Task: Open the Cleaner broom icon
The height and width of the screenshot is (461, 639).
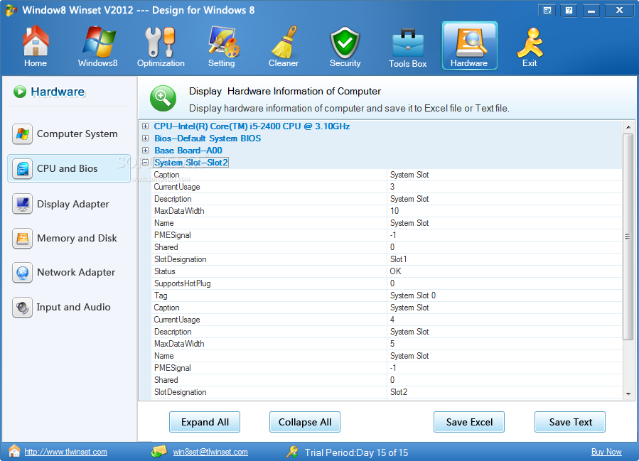Action: click(x=284, y=42)
